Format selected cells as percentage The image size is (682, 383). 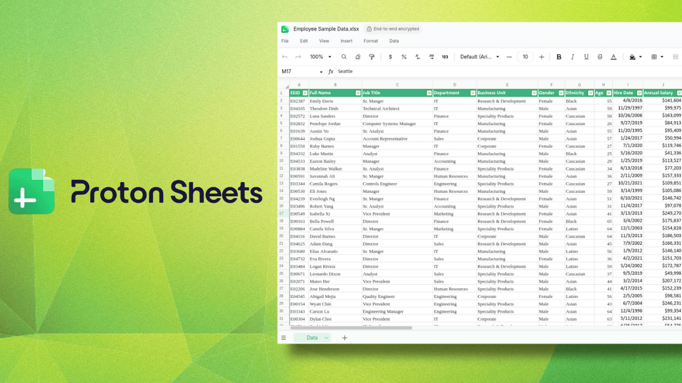404,57
